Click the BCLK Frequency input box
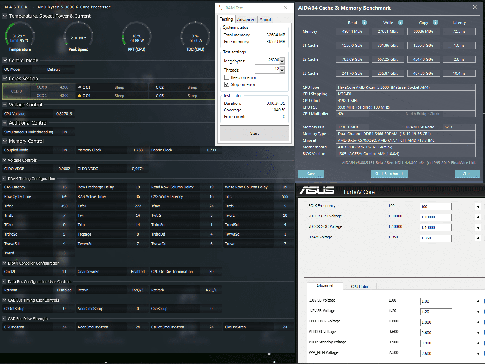This screenshot has width=485, height=364. (x=436, y=207)
